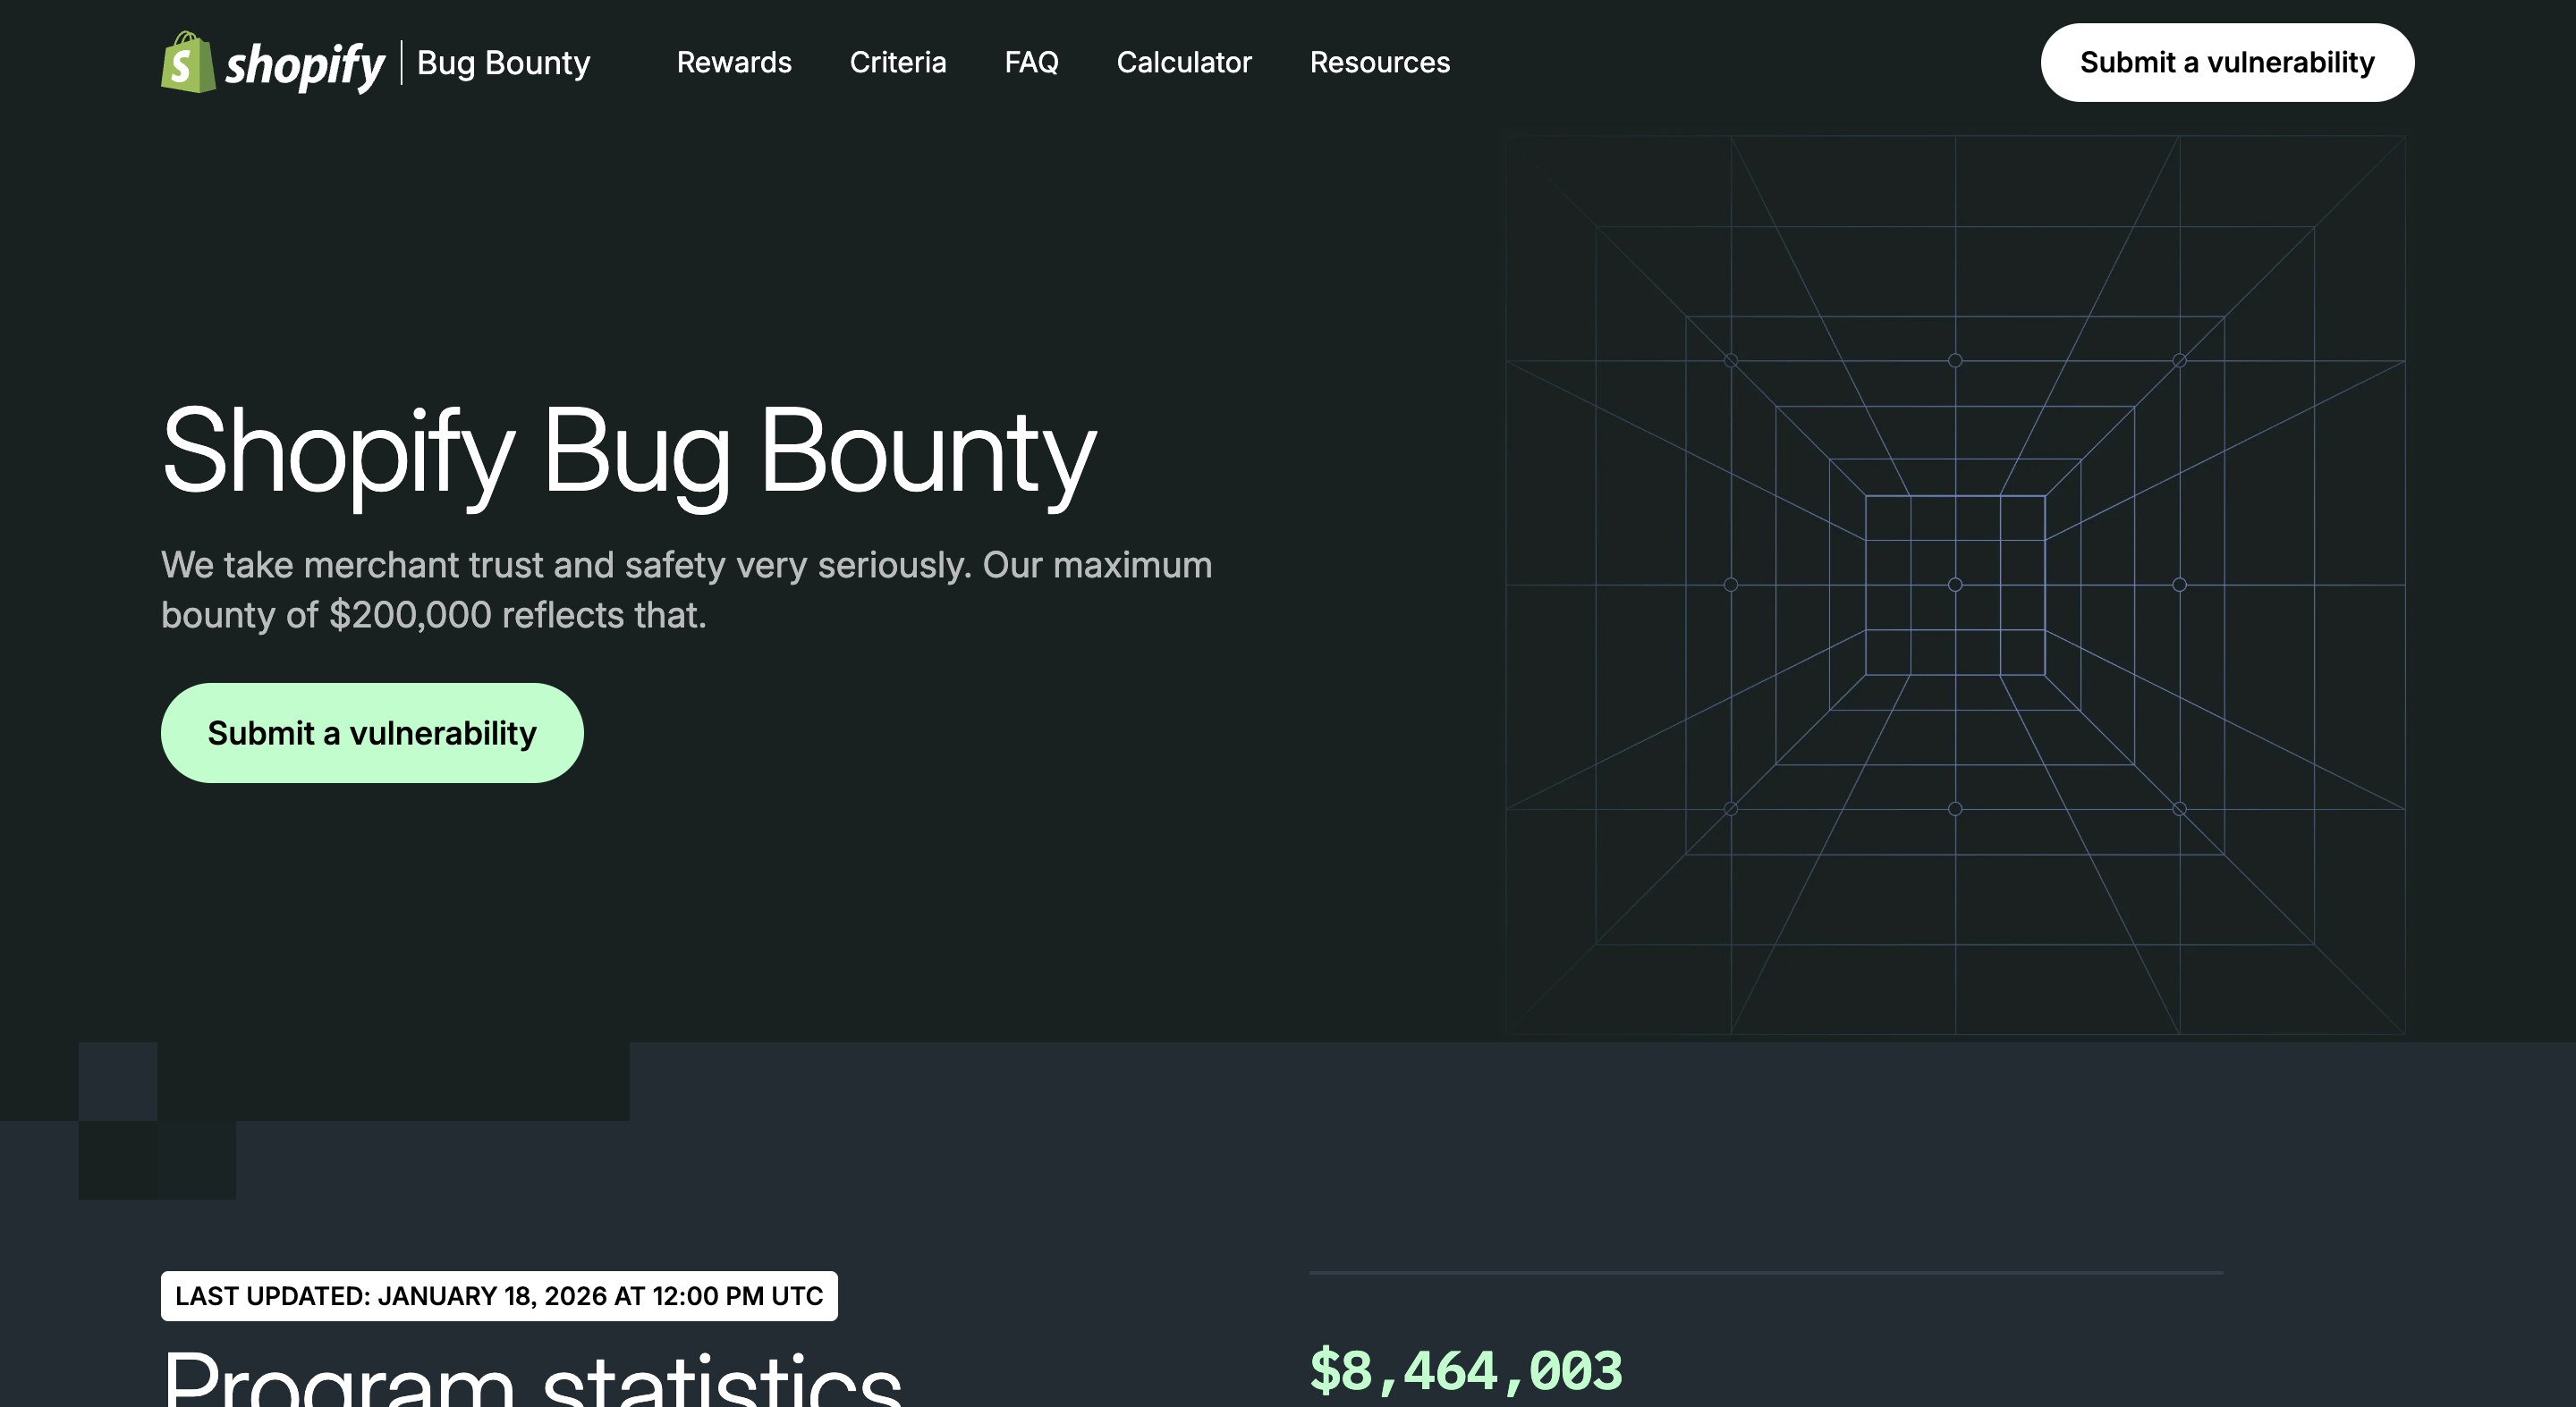2576x1407 pixels.
Task: Go to the Calculator page
Action: tap(1184, 62)
